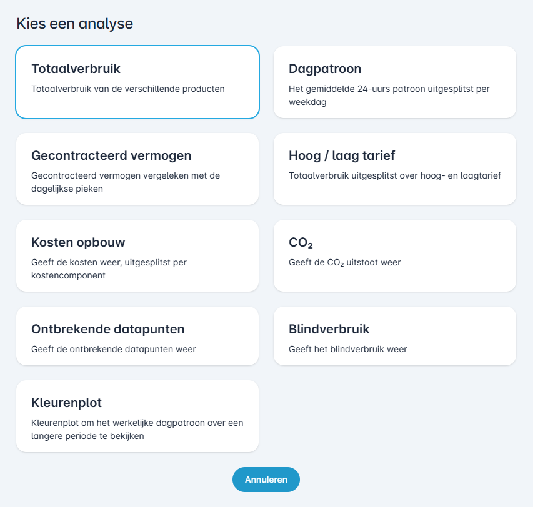Click 'Totaalverbruik uitgesplitst over hoog- en laagtarief' text
Screen dimensions: 533x507
(394, 175)
